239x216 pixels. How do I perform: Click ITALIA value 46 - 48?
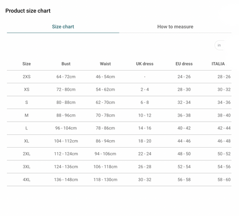point(224,141)
